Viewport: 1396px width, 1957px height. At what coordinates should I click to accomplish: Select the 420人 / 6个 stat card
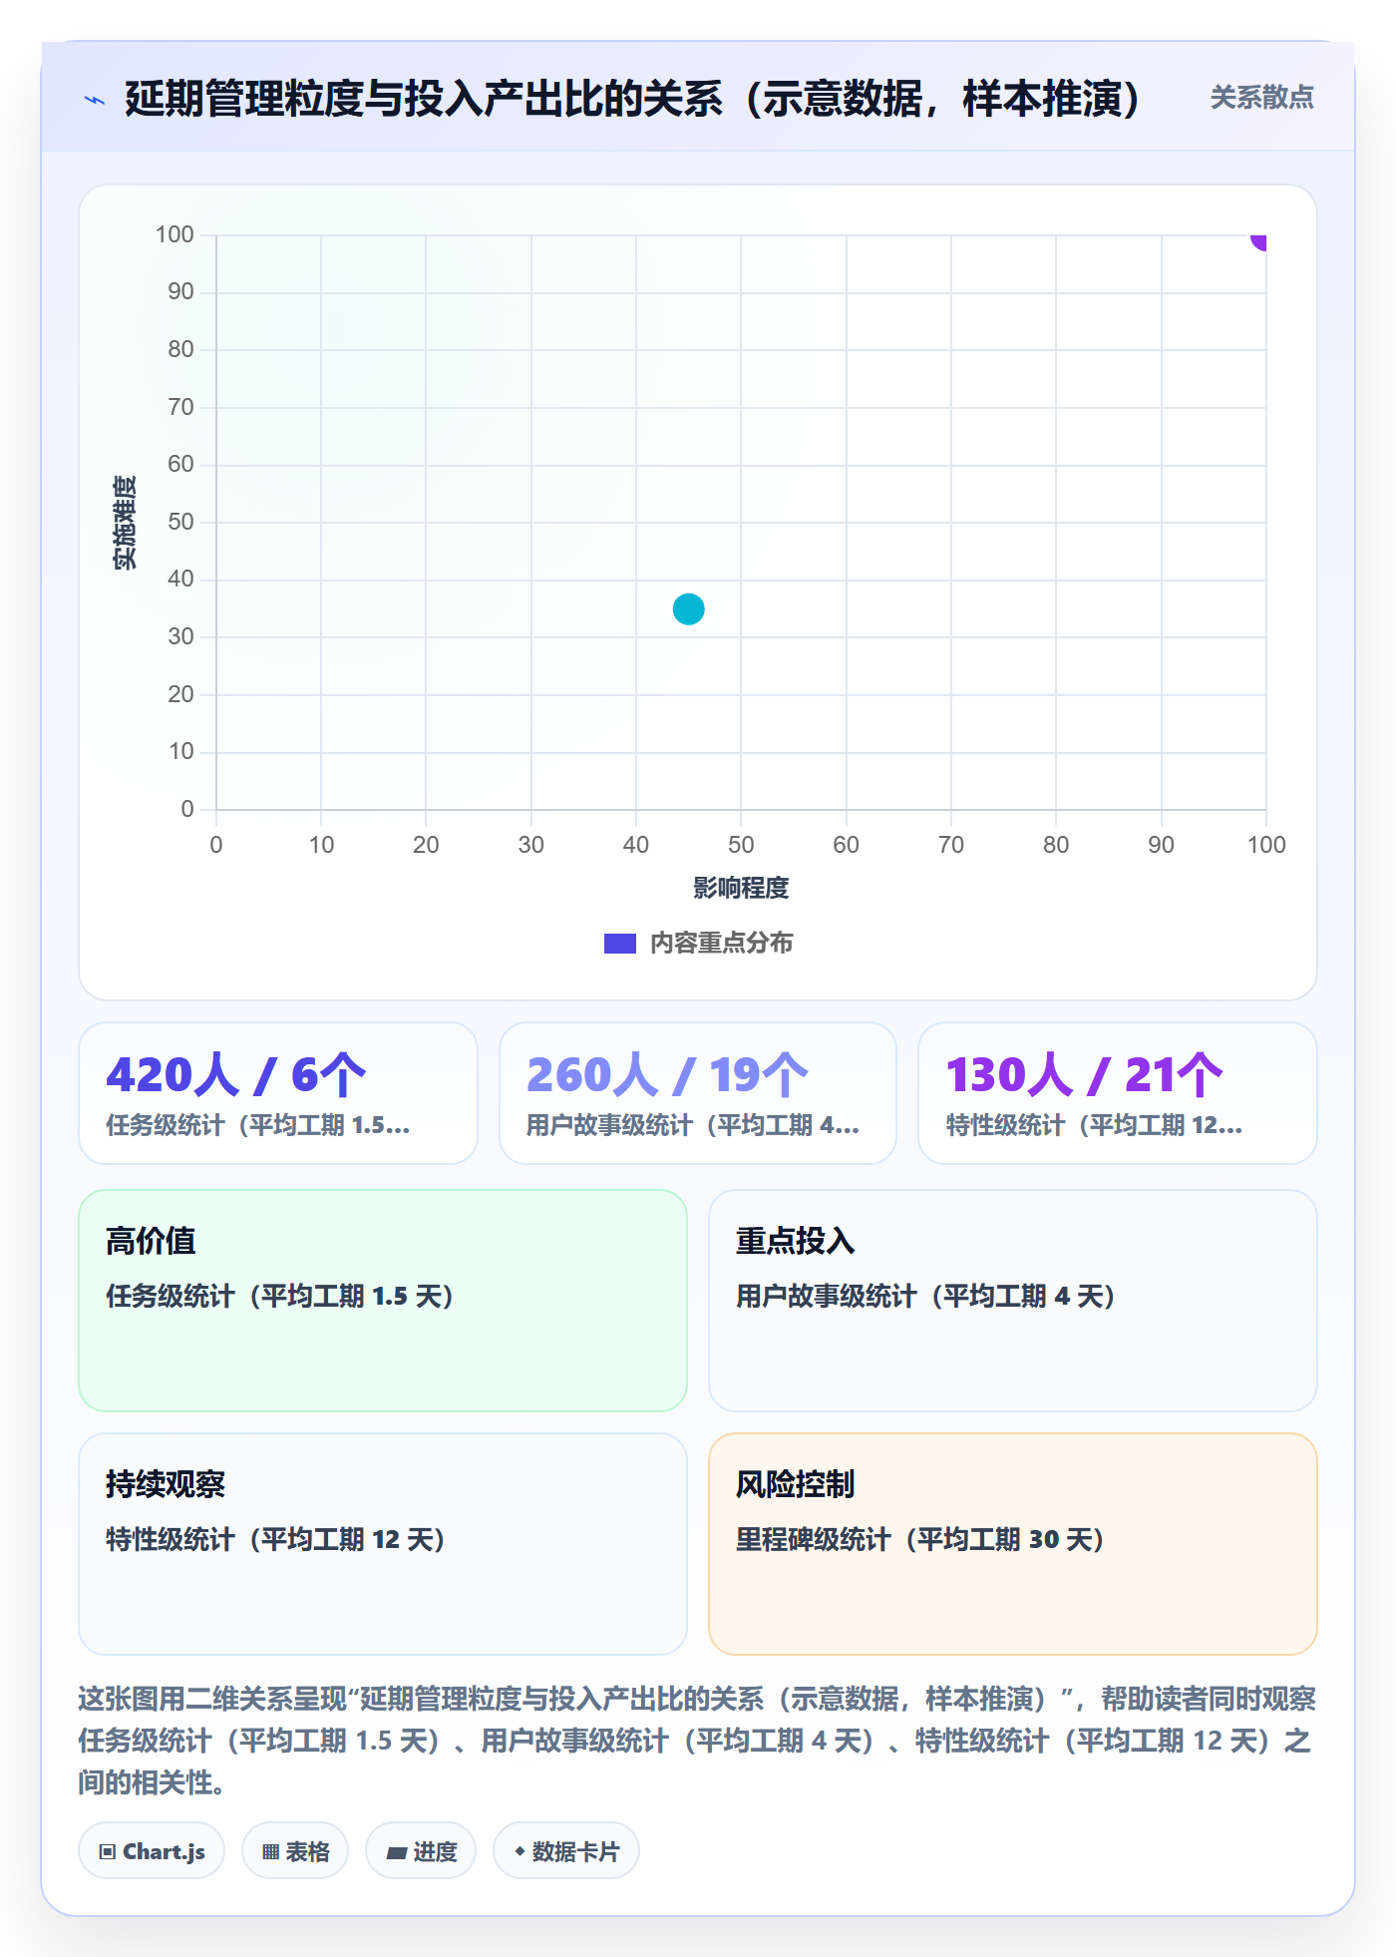[278, 1093]
